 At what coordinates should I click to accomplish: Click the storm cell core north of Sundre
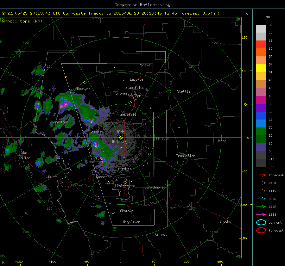92,121
